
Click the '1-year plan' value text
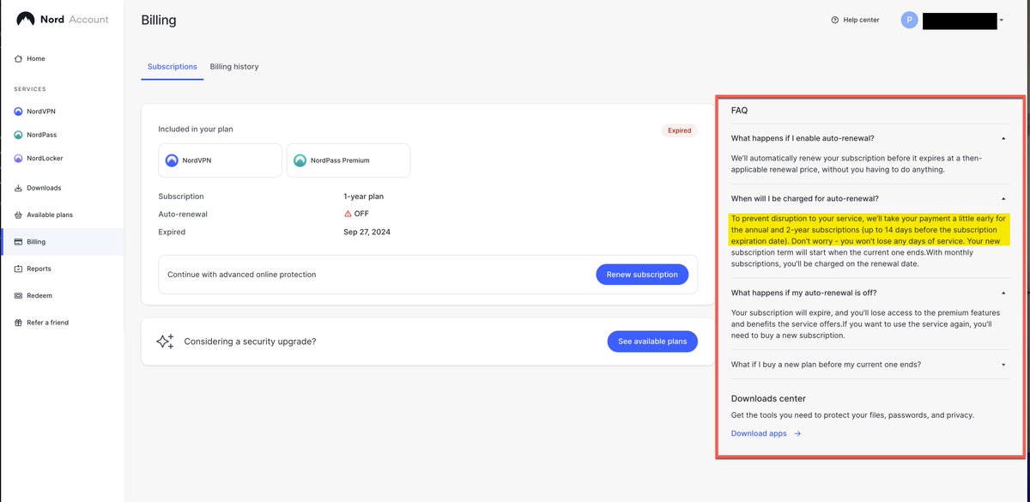[x=363, y=197]
